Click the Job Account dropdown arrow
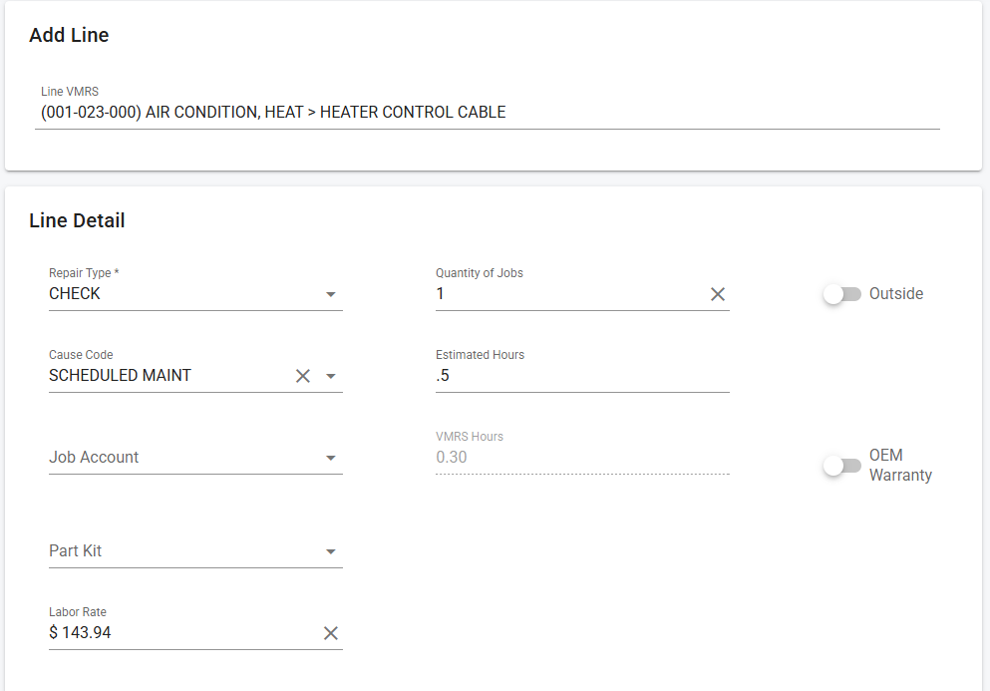990x691 pixels. point(331,458)
